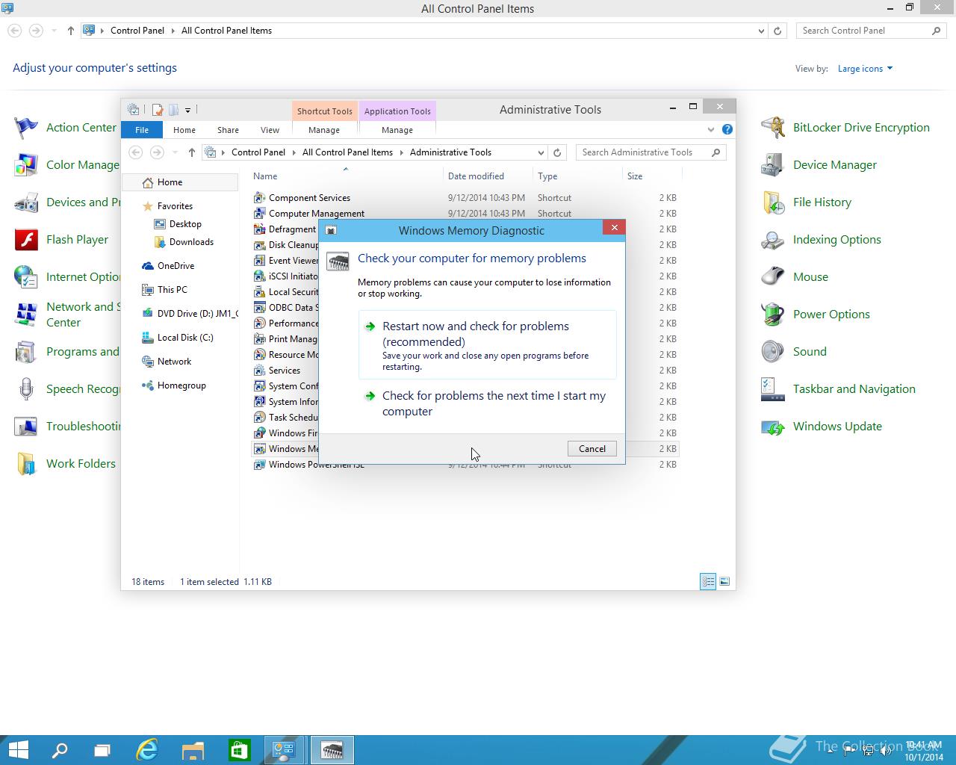Open Mouse settings in Control Panel
This screenshot has width=956, height=765.
click(x=795, y=277)
